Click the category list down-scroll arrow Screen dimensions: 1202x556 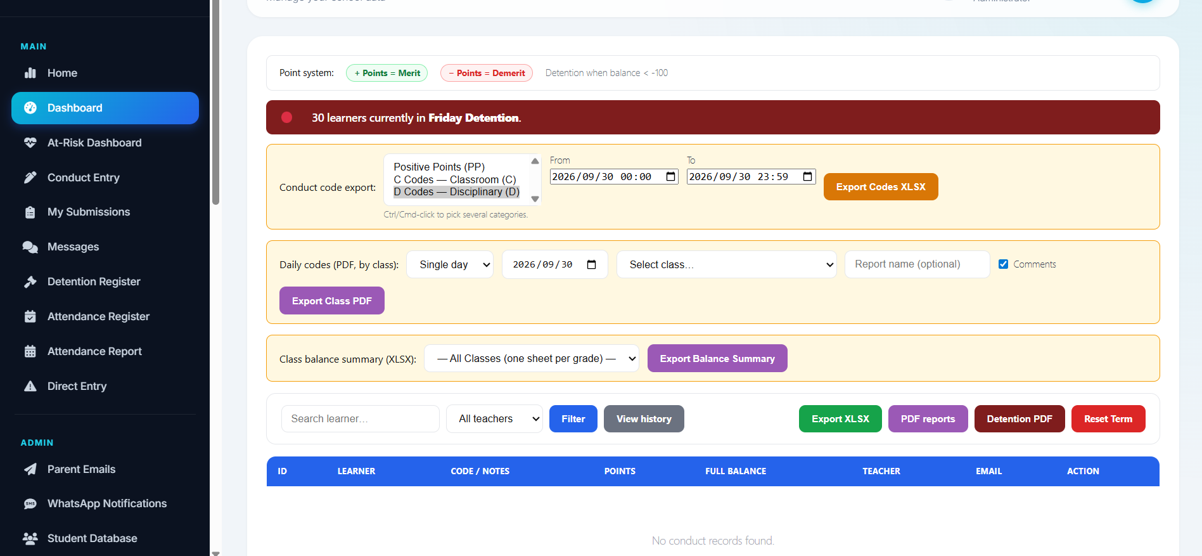tap(535, 199)
